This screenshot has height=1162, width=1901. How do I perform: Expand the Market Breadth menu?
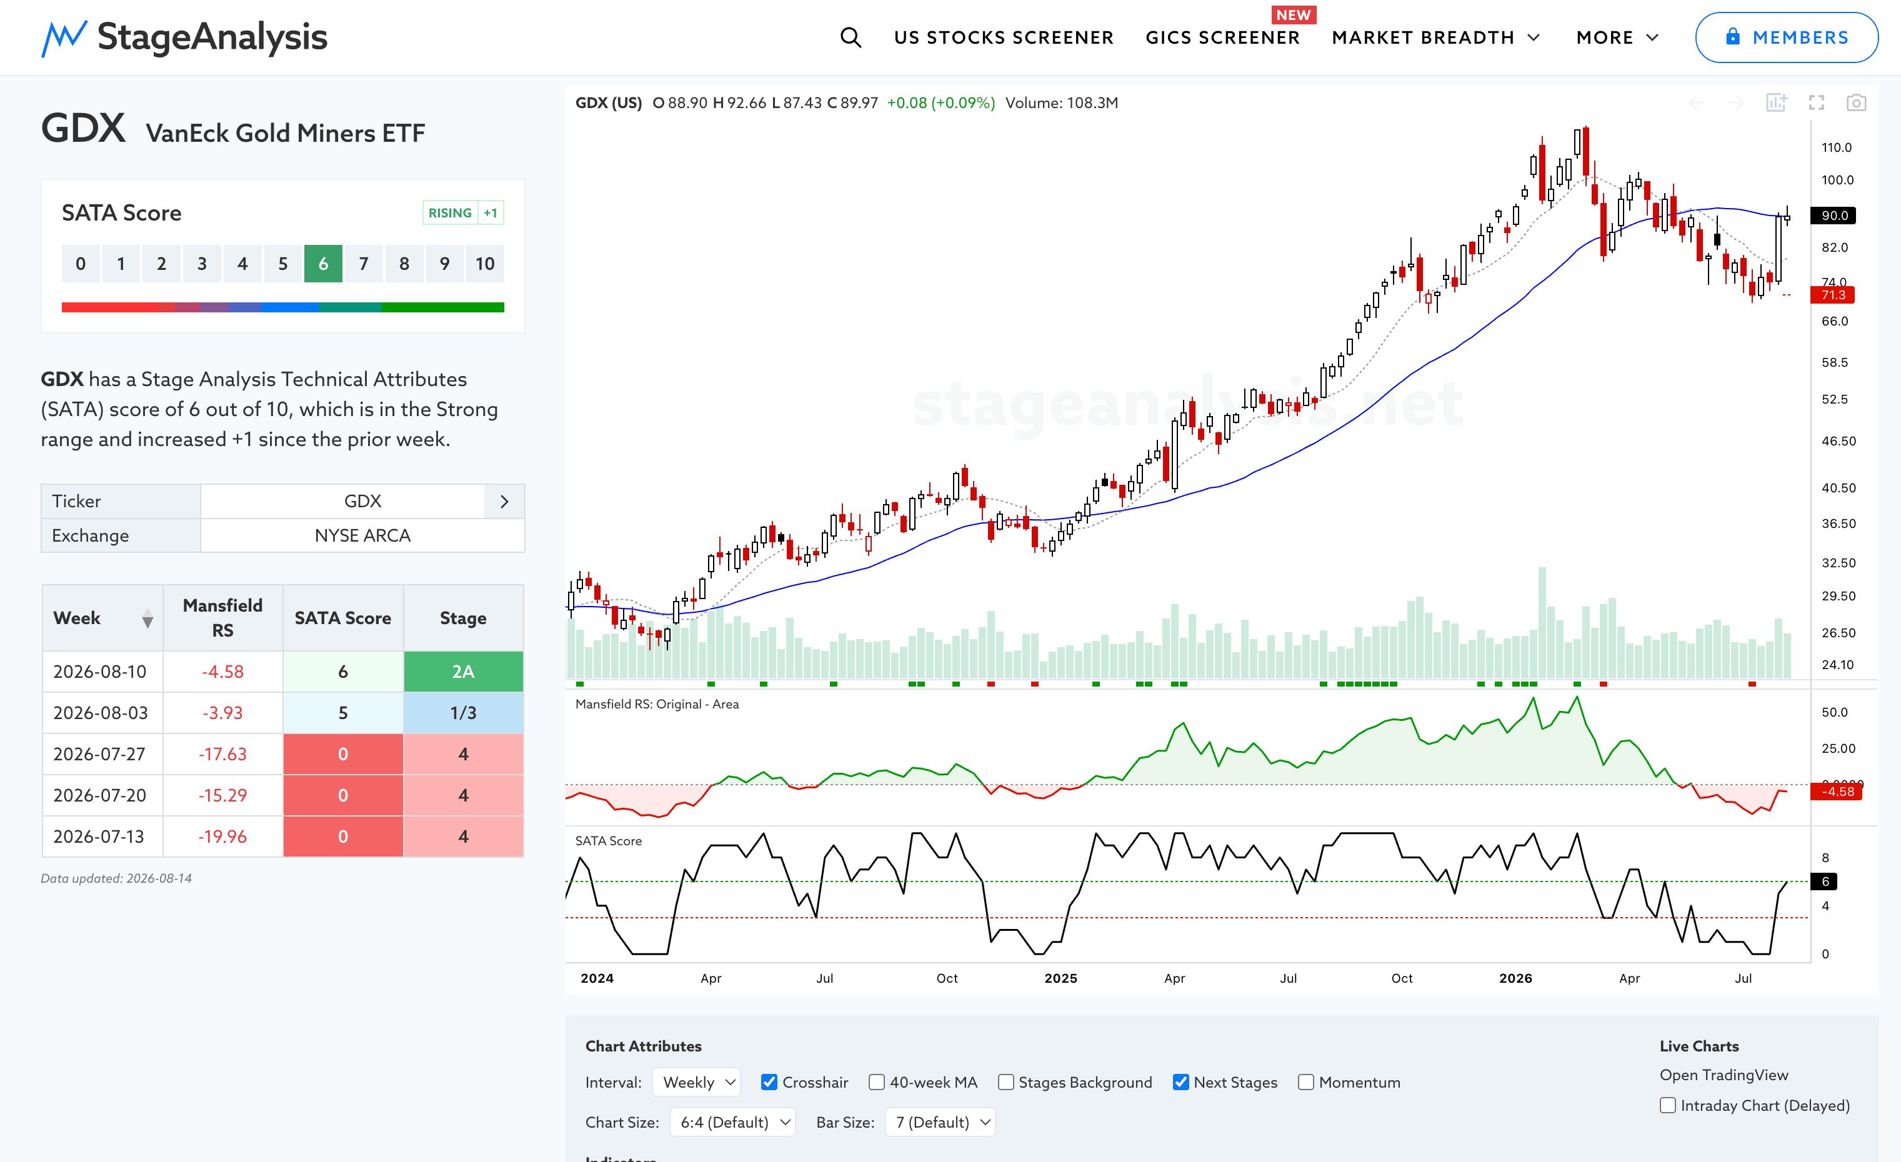tap(1436, 37)
